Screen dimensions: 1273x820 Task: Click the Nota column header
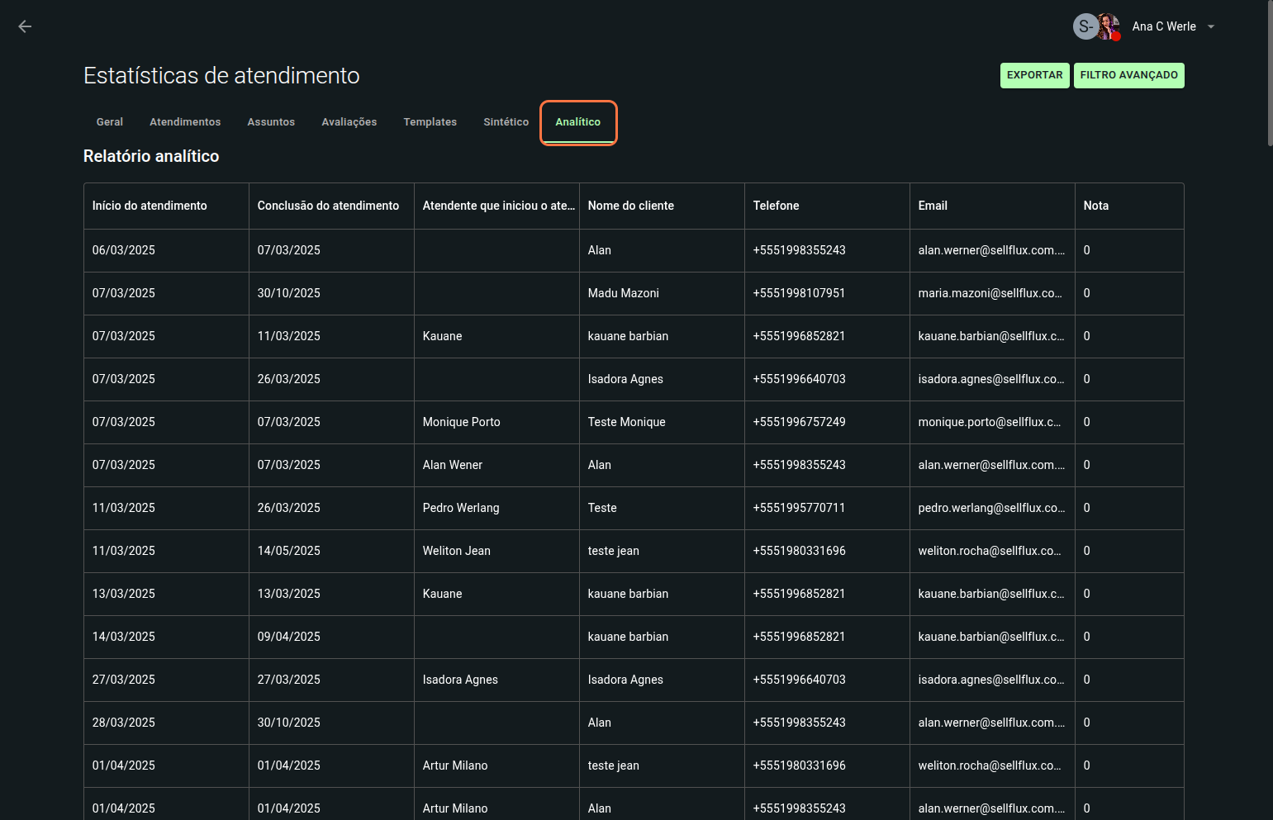(1095, 206)
